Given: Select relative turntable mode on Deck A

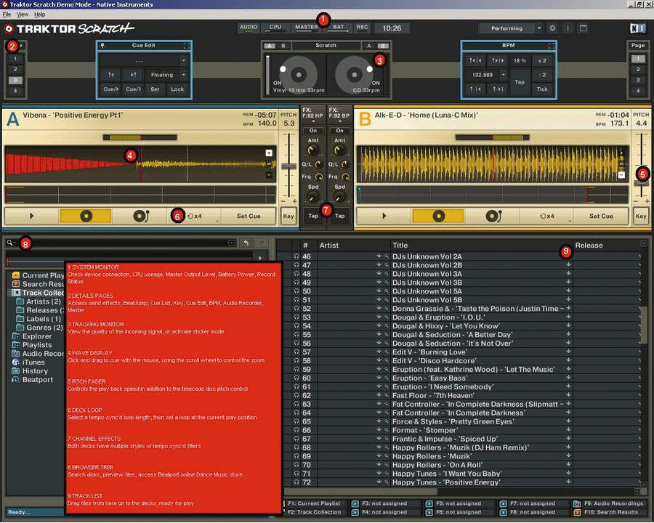Looking at the screenshot, I should (x=140, y=216).
